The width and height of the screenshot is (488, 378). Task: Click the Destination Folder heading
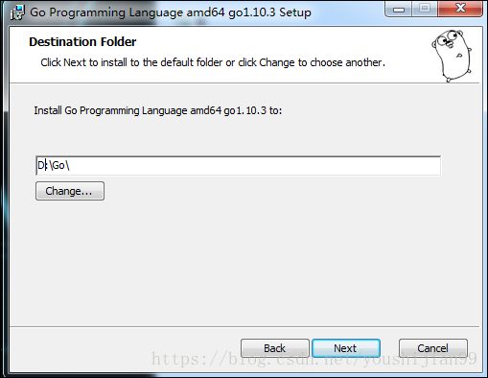point(82,42)
